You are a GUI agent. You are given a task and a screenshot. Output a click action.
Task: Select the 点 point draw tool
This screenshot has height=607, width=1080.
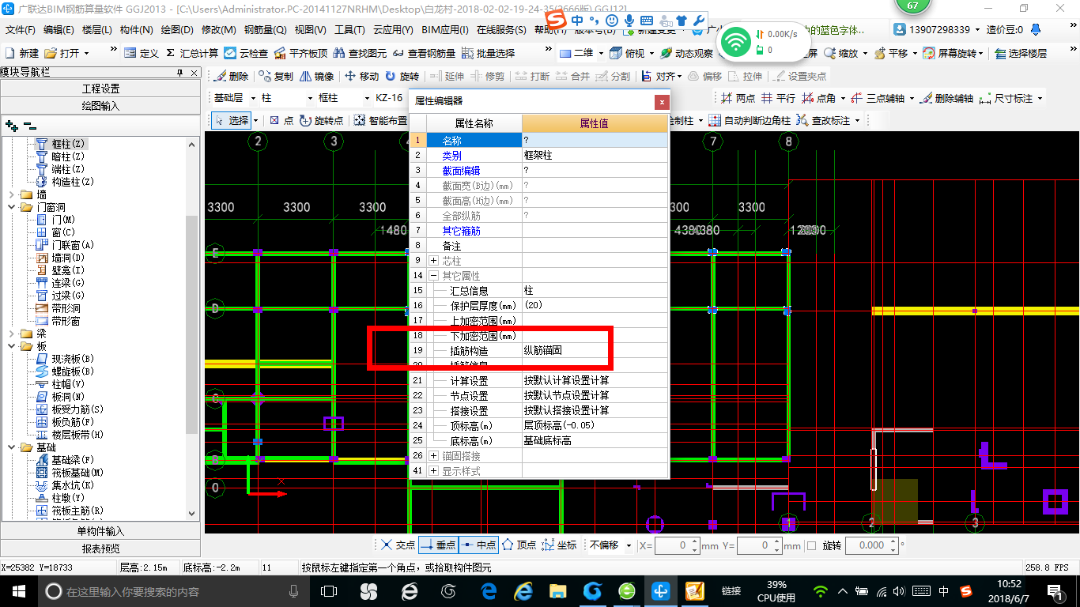tap(281, 120)
